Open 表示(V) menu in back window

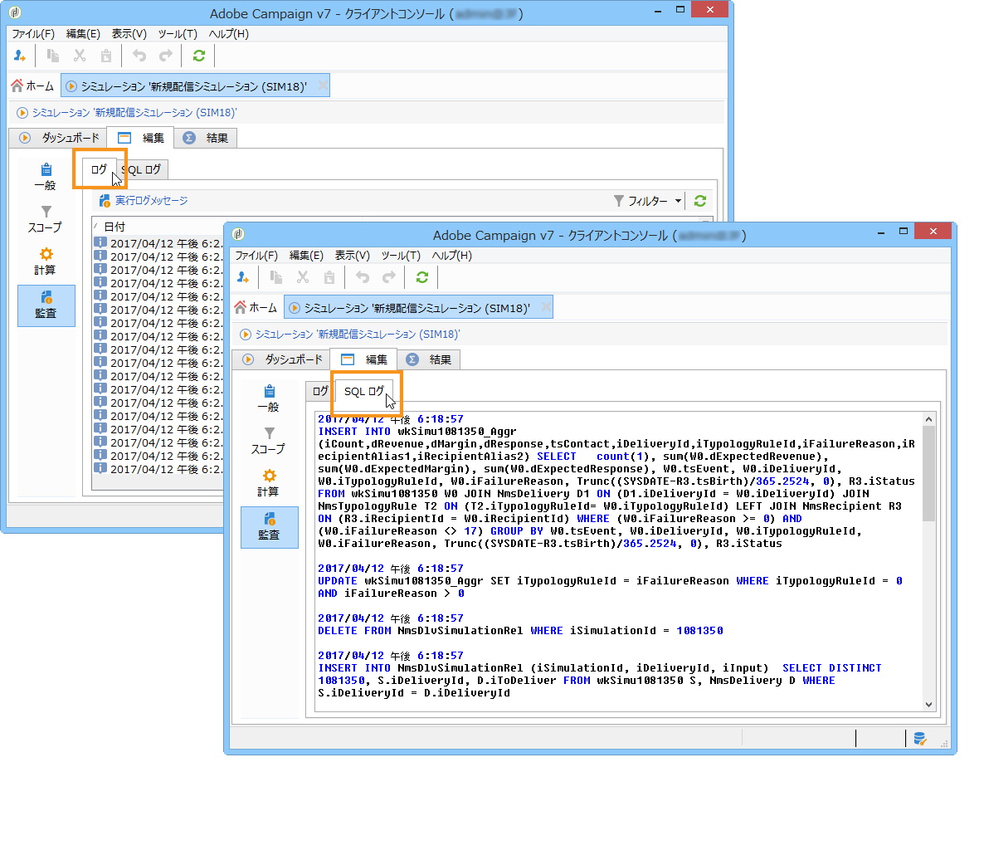pyautogui.click(x=129, y=34)
